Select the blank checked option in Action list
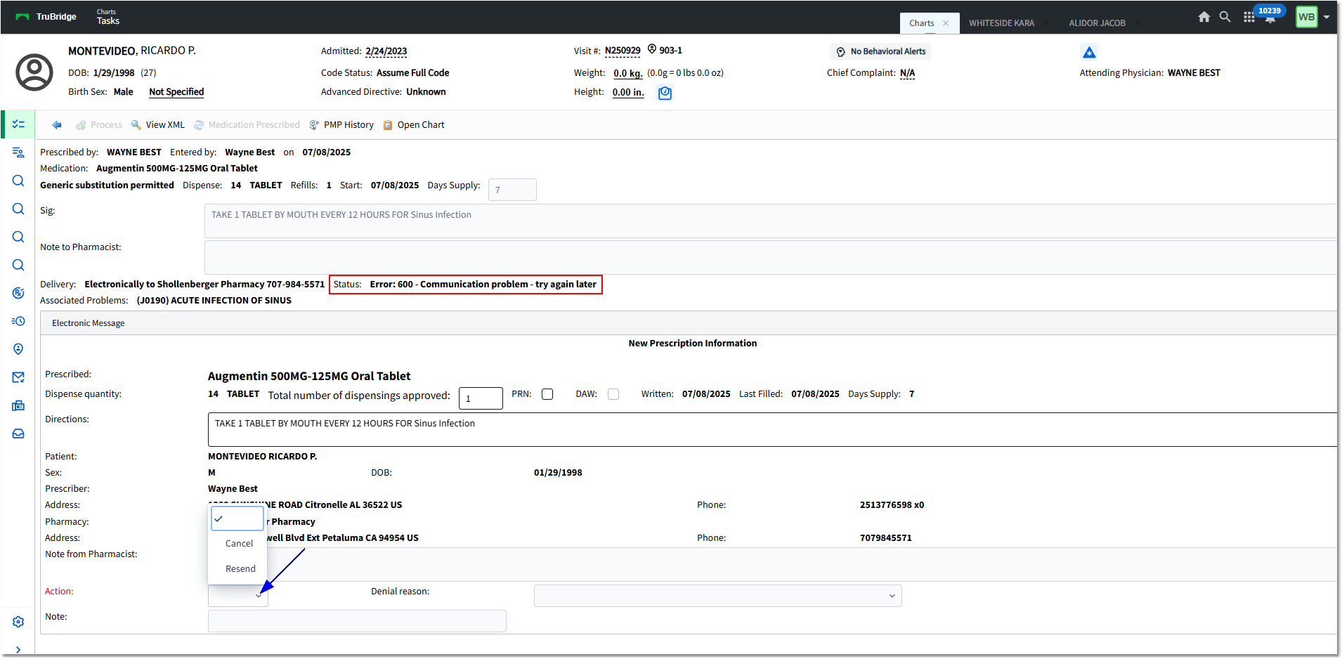Image resolution: width=1342 pixels, height=659 pixels. click(237, 518)
